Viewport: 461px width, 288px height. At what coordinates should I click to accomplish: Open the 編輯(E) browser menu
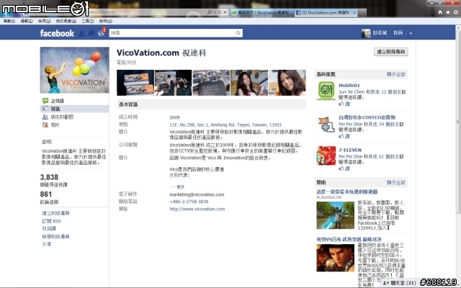pos(27,21)
